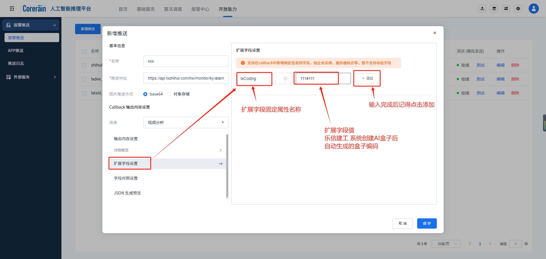This screenshot has width=546, height=259.
Task: Click the user avatar icon
Action: tap(533, 9)
